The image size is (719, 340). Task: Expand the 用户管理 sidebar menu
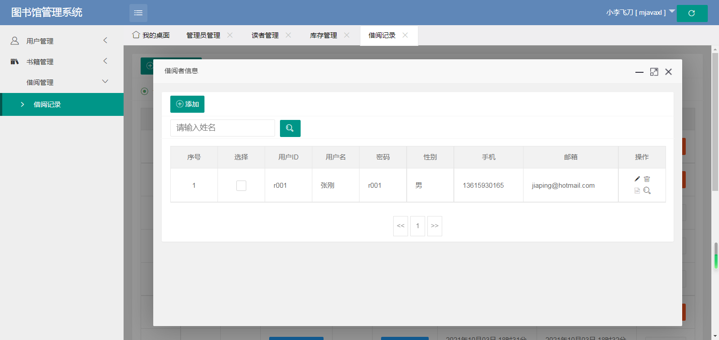[x=105, y=40]
